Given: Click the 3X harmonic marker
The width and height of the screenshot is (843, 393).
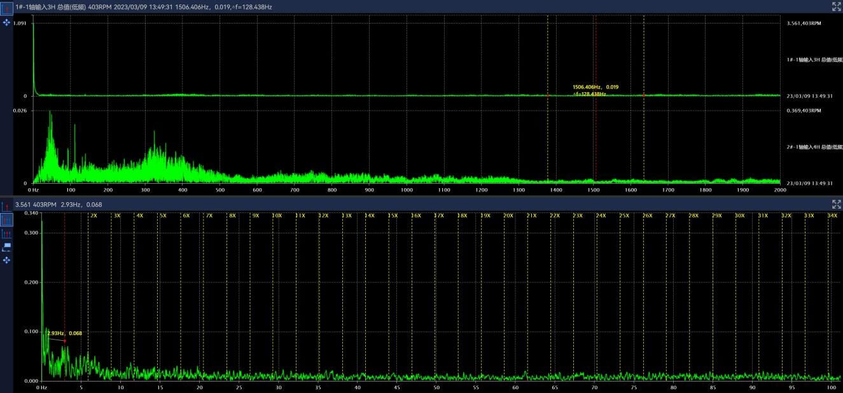Looking at the screenshot, I should 116,216.
